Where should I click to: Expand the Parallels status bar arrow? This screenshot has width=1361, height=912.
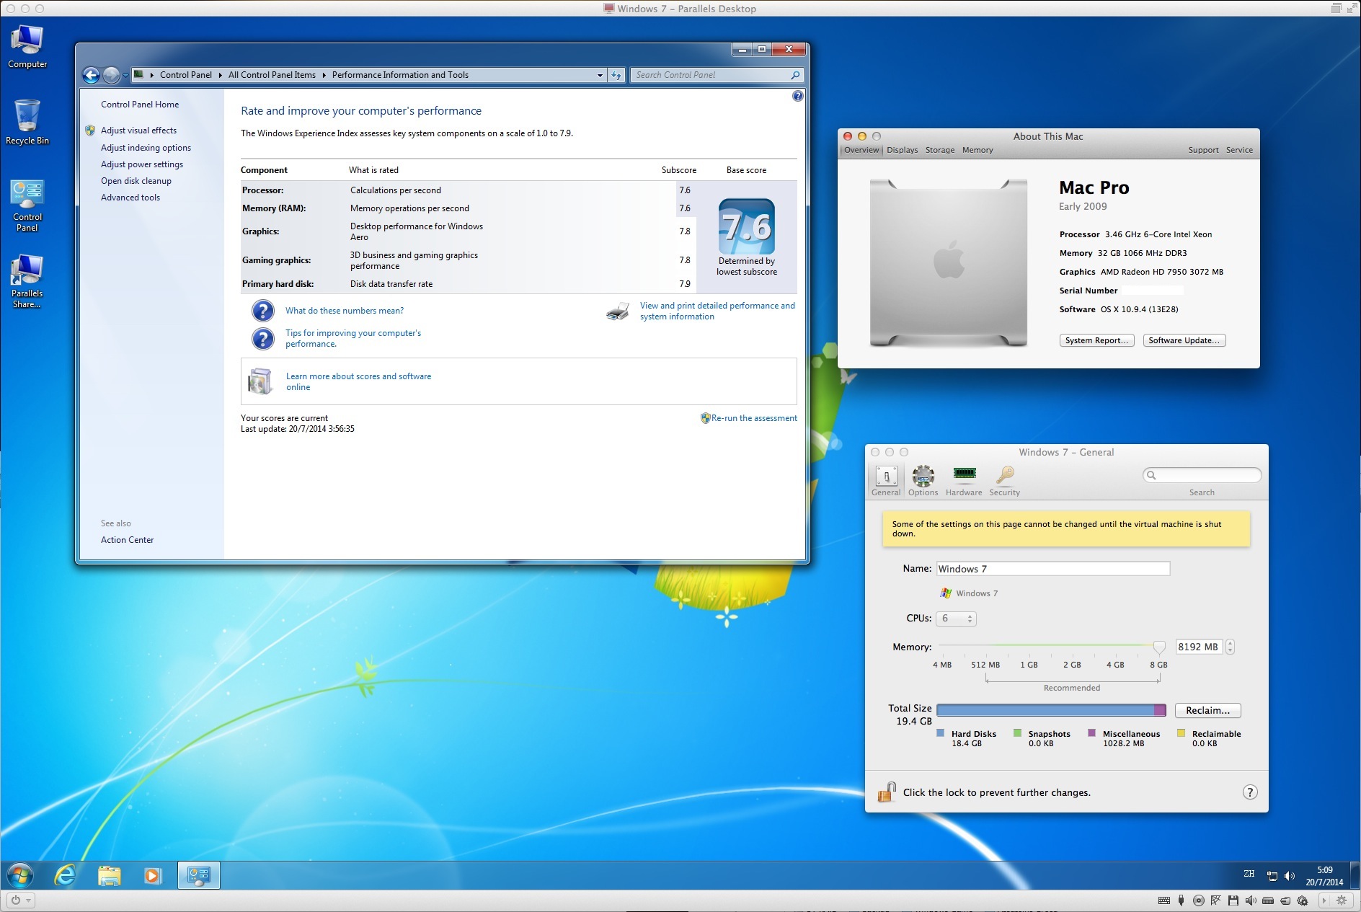[1324, 900]
